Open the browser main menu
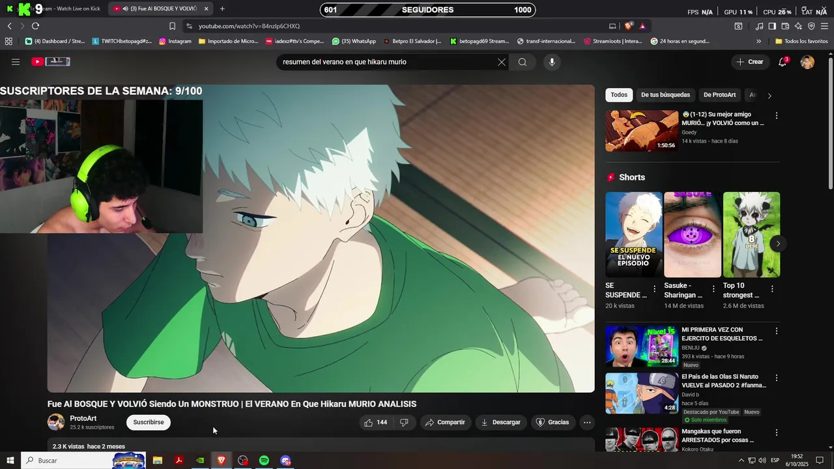834x469 pixels. [825, 26]
